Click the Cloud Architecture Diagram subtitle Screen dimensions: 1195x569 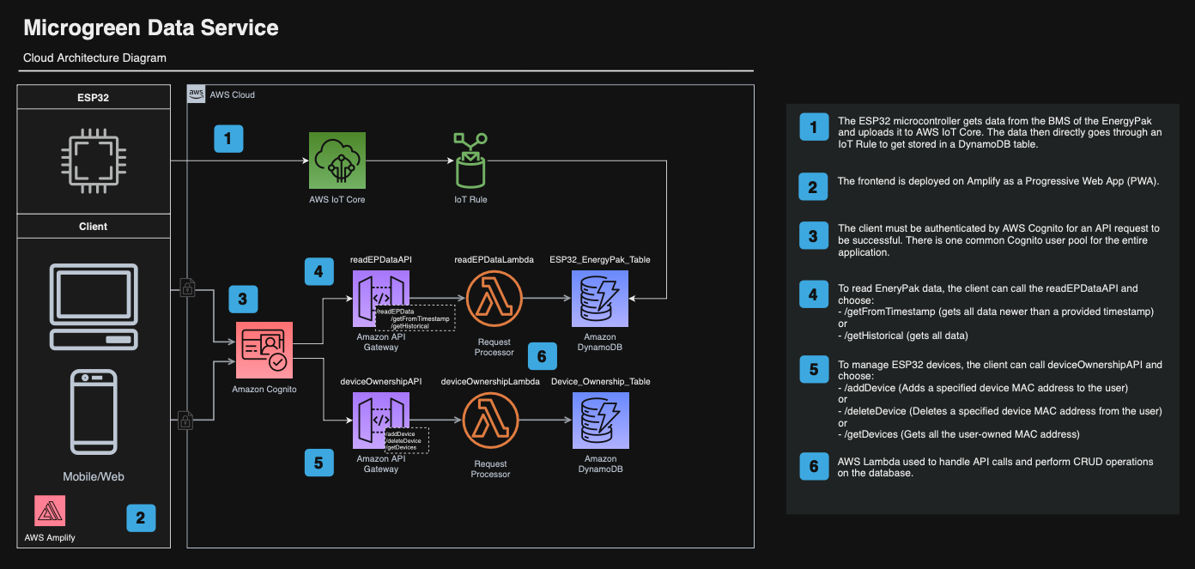click(x=94, y=58)
